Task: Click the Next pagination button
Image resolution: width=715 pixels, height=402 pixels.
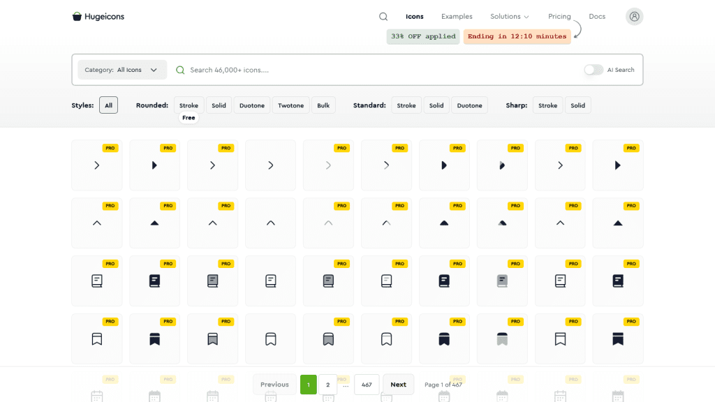Action: click(398, 384)
